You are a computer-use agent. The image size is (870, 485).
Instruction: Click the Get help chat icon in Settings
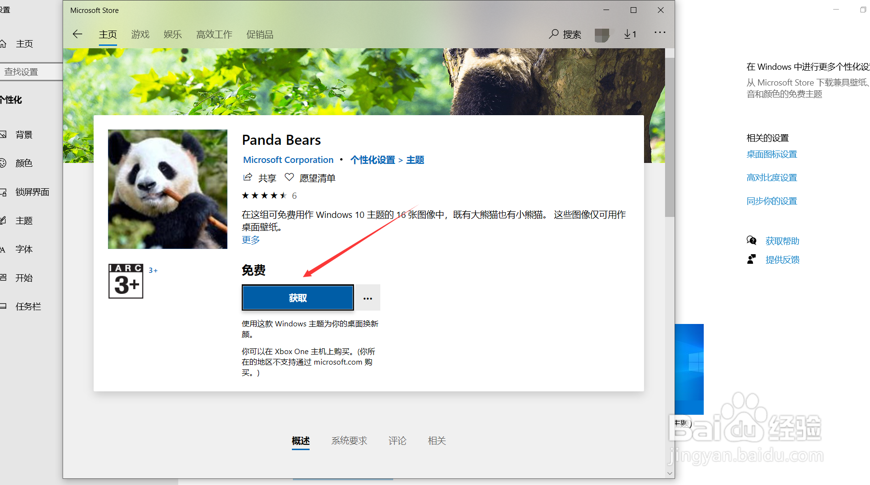(x=752, y=240)
